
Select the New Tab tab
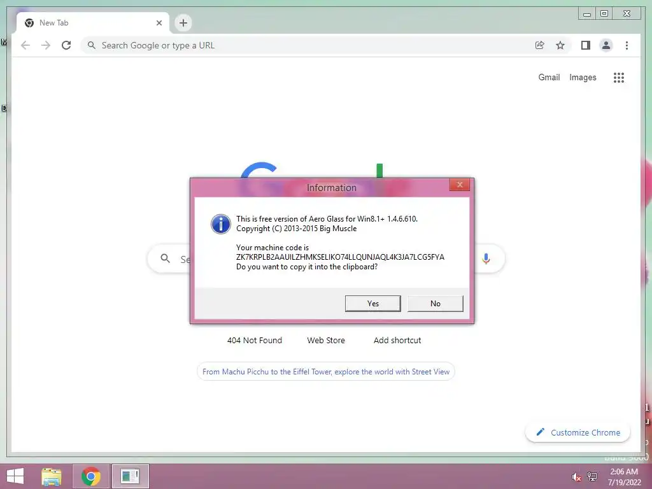(x=93, y=23)
